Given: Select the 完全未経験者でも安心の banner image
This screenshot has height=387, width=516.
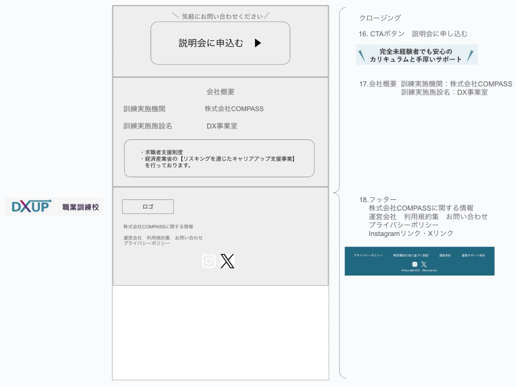Looking at the screenshot, I should coord(417,55).
